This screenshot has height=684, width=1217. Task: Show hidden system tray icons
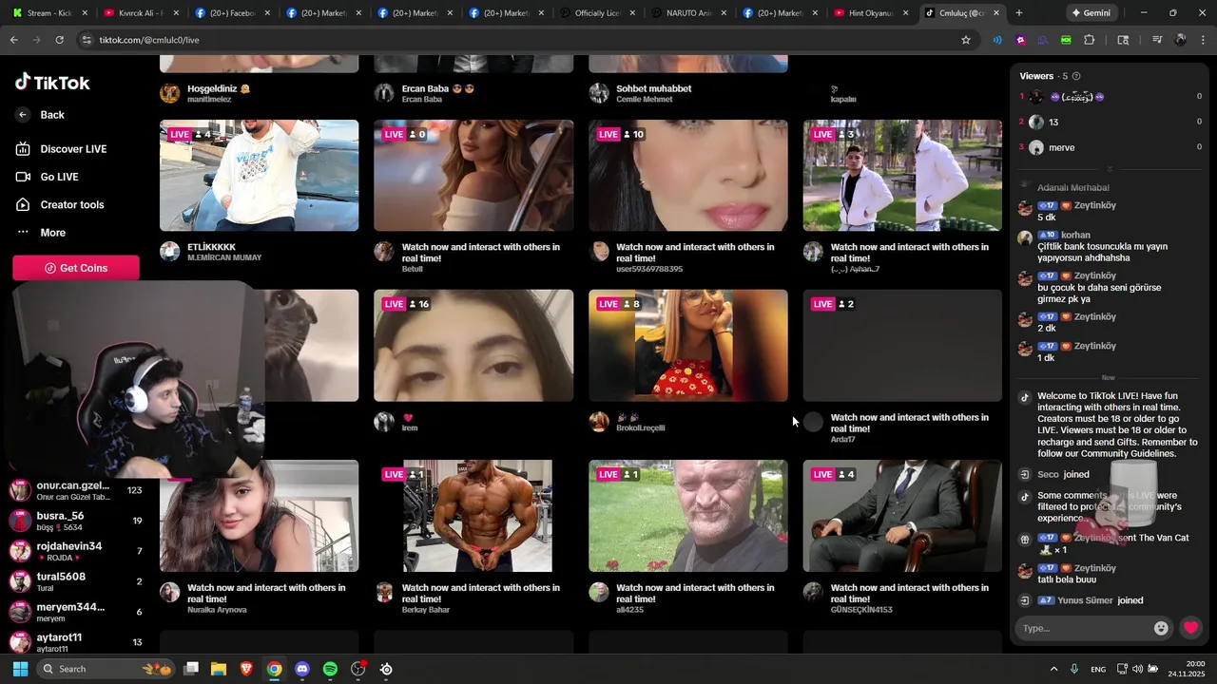tap(1053, 669)
